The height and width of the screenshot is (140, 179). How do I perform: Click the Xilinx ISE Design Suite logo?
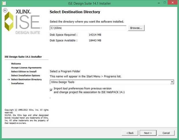click(23, 22)
